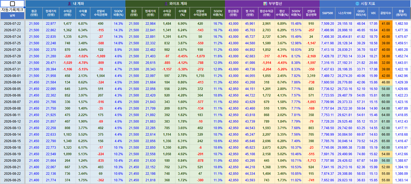Select the VIX column header

(x=373, y=13)
